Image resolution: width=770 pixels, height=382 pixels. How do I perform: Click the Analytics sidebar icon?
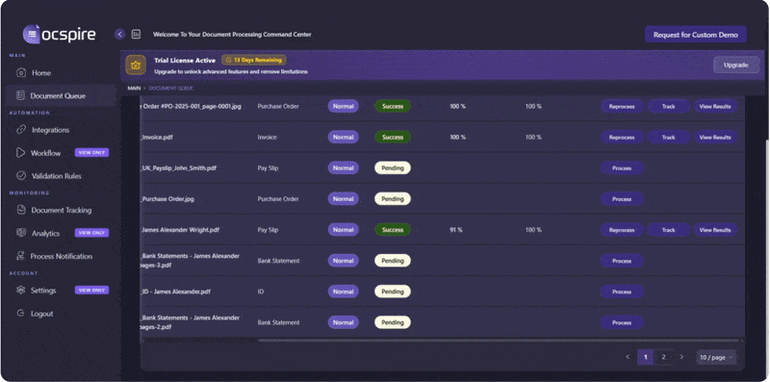(21, 233)
